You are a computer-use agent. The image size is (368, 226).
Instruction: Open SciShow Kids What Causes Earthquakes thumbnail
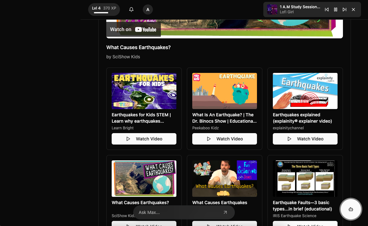[144, 179]
